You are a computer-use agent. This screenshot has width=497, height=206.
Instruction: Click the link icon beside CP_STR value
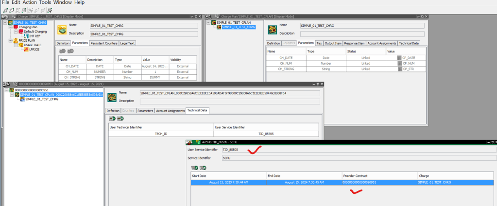click(399, 69)
